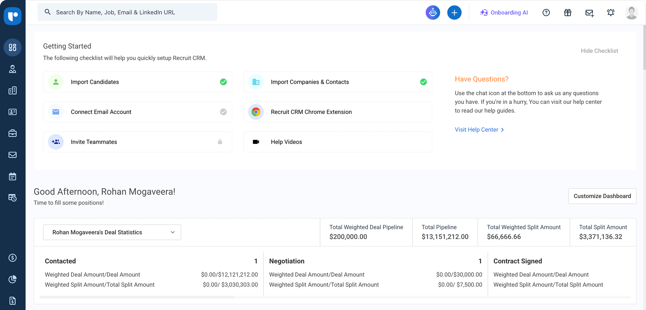Click the $0.00/$12,121,212.00 deal amount
The height and width of the screenshot is (310, 646).
(x=229, y=275)
